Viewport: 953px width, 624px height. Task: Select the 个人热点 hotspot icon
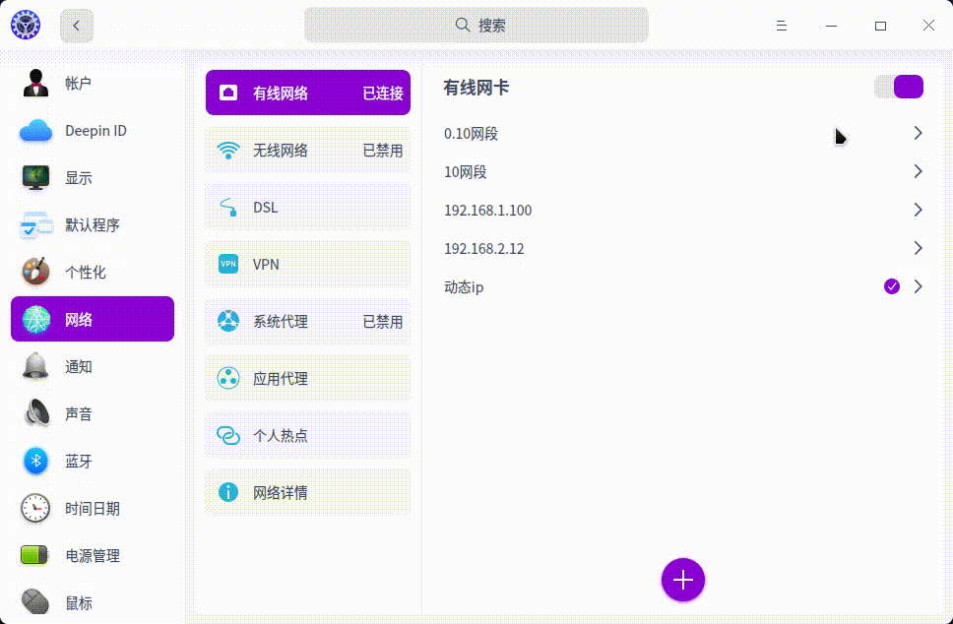pos(228,435)
